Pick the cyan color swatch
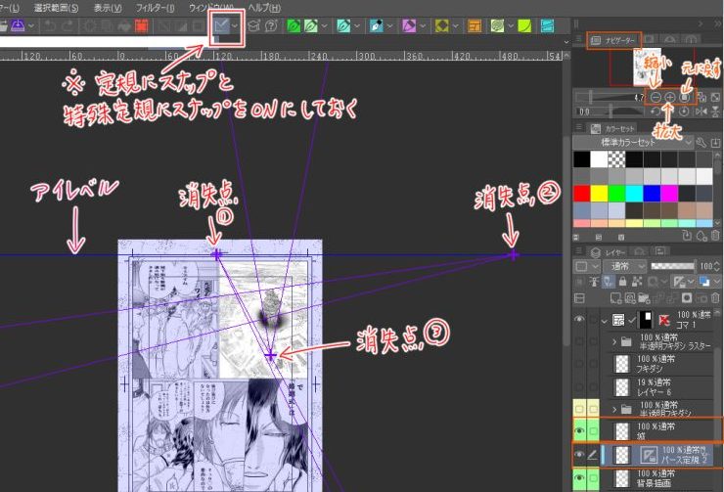This screenshot has height=492, width=724. pos(634,194)
